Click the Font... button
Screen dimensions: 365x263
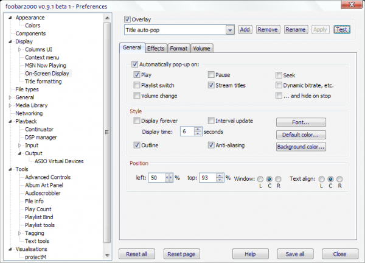coord(301,122)
